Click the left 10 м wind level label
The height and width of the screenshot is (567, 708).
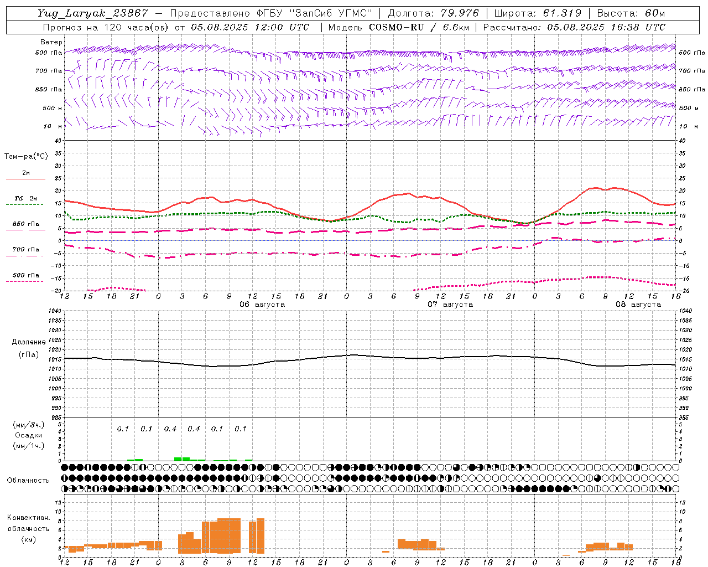click(53, 126)
